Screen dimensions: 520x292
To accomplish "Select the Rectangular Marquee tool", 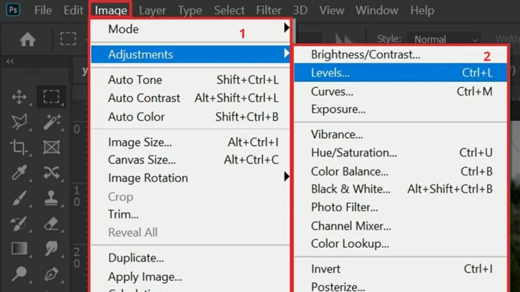I will coord(52,97).
